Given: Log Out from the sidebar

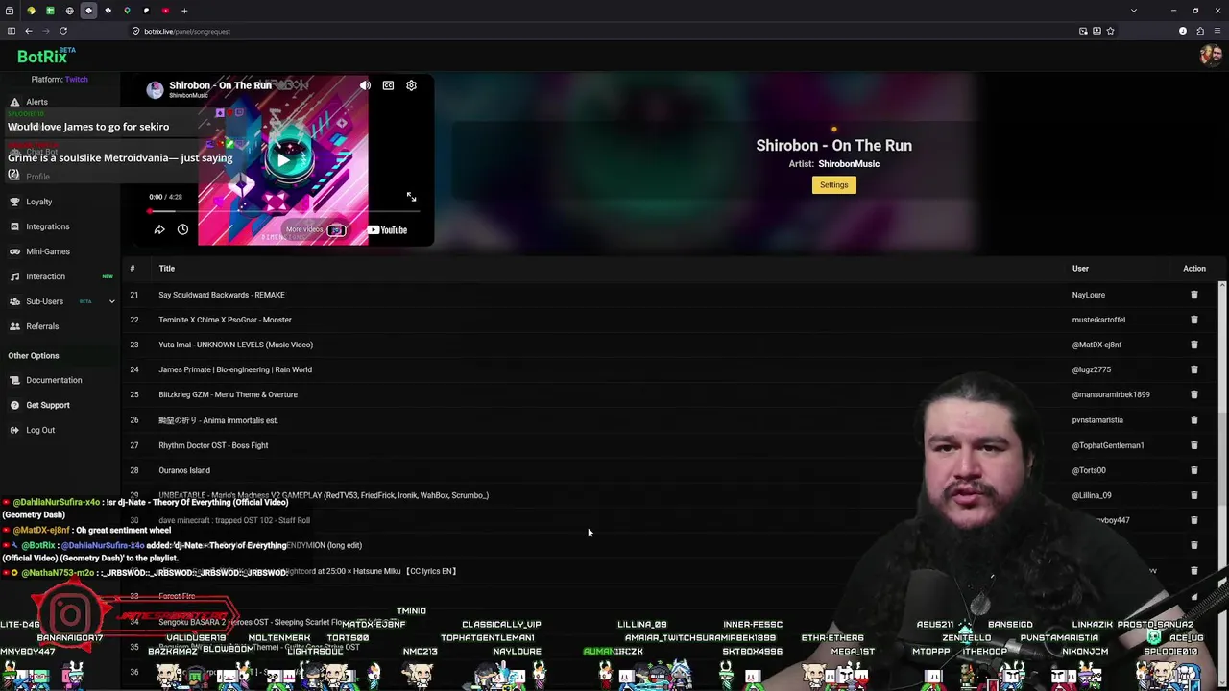Looking at the screenshot, I should point(40,430).
